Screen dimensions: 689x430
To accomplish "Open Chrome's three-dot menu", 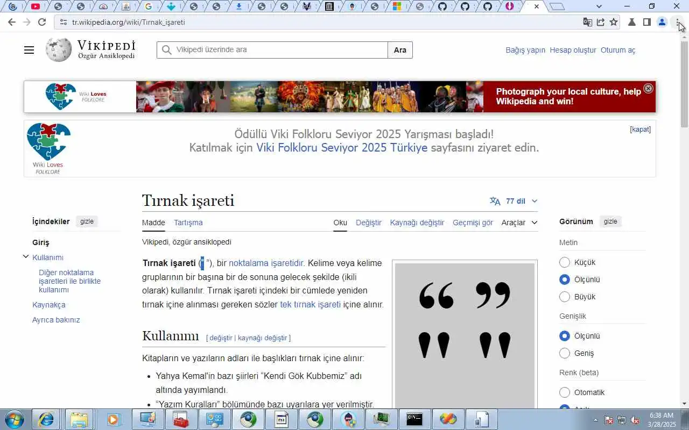I will (x=678, y=22).
